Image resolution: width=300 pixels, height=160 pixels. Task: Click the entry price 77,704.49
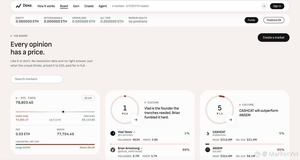point(65,134)
